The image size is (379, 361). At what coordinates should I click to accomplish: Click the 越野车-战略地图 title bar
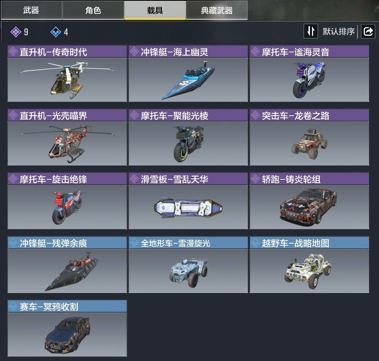coord(309,243)
